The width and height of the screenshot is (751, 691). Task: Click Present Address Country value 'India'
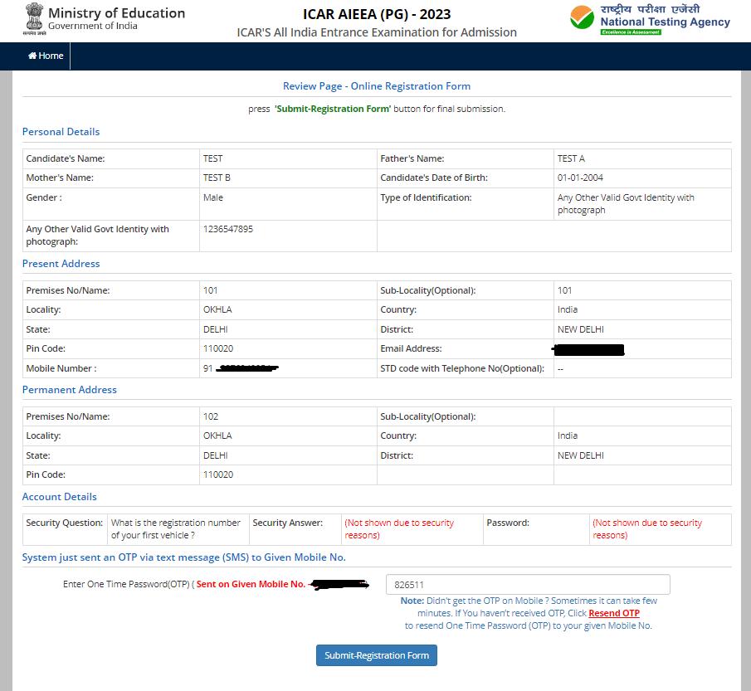pyautogui.click(x=568, y=309)
